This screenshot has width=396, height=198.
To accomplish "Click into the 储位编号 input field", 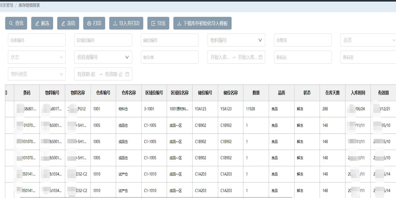I will pos(169,40).
